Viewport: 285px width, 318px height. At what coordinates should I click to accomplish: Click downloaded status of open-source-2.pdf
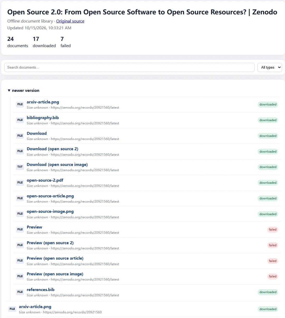click(268, 183)
